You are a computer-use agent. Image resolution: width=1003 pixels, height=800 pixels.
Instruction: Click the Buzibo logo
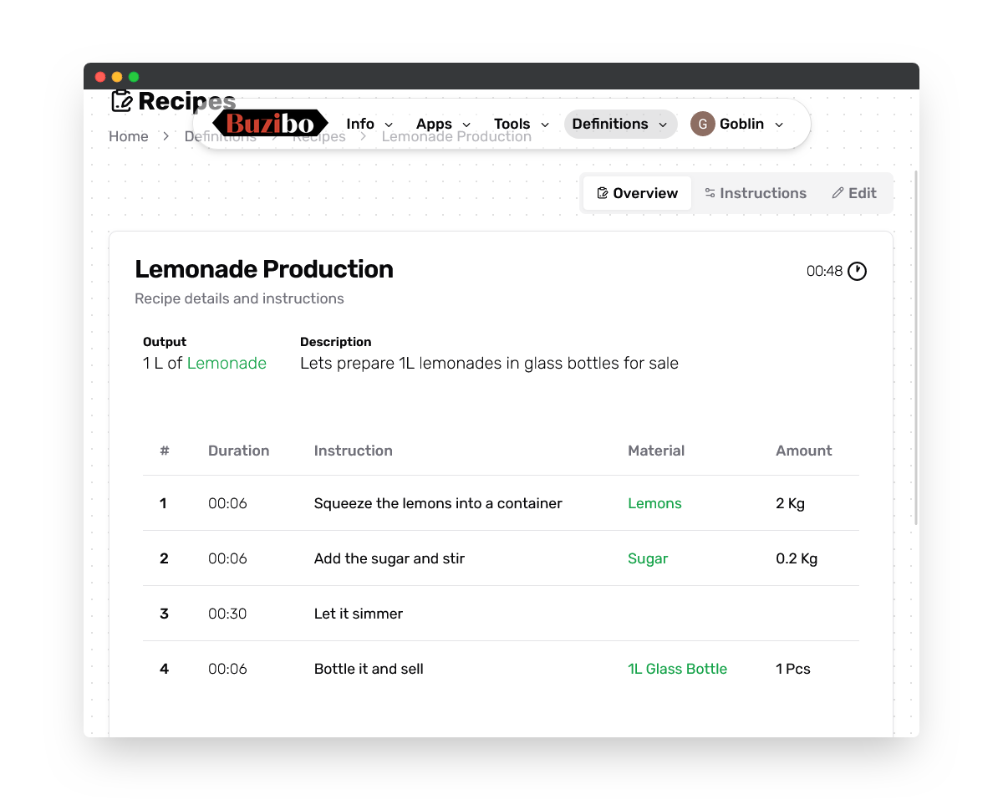pyautogui.click(x=270, y=124)
